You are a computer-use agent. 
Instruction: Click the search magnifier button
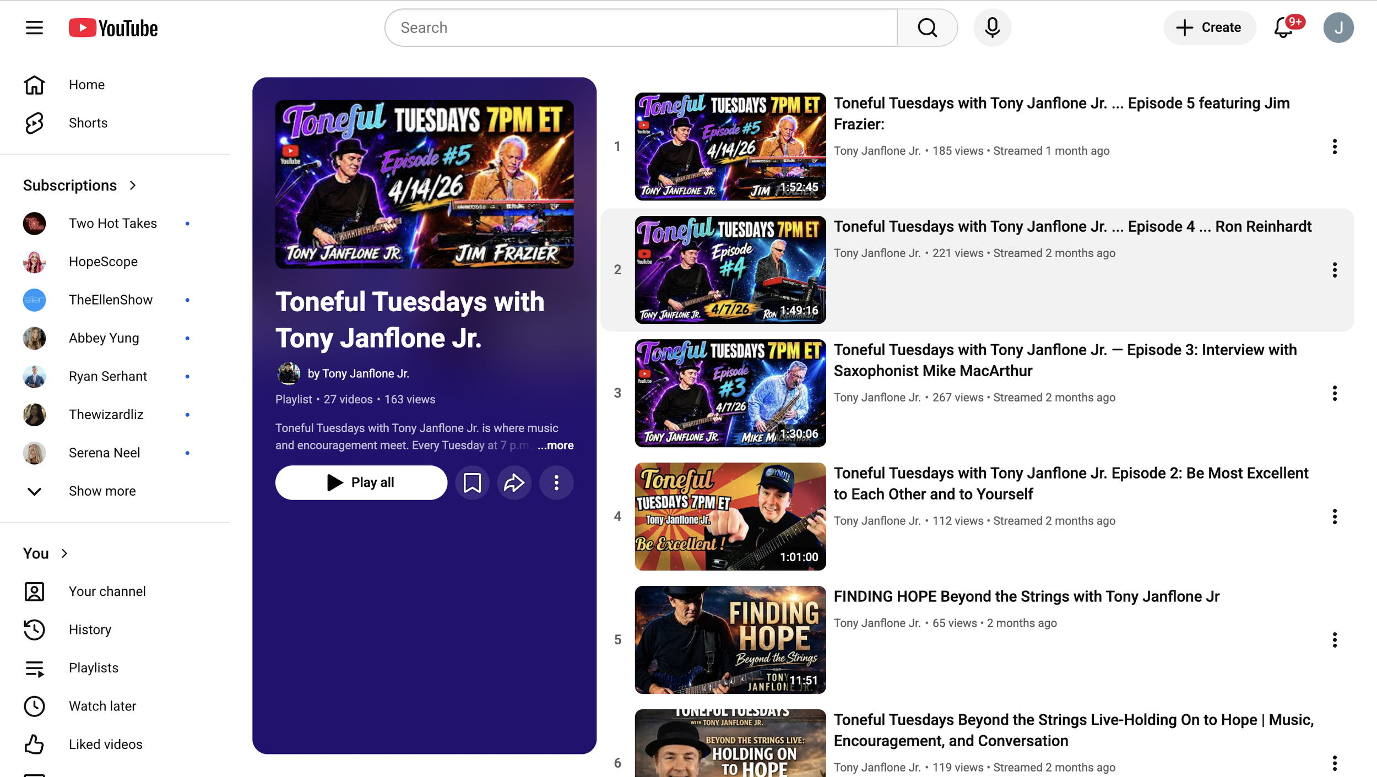[927, 28]
